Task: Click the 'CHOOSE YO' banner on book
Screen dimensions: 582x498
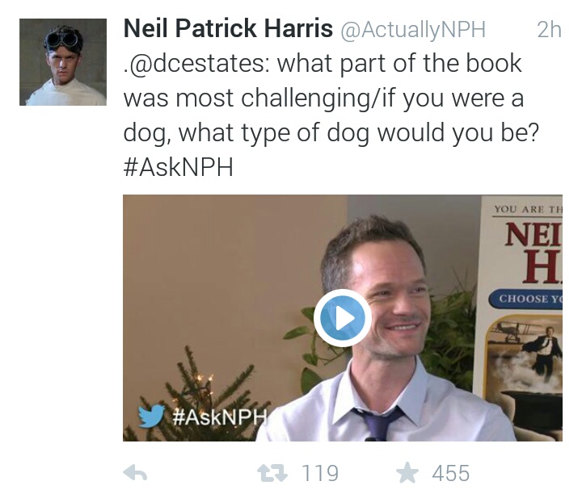Action: pyautogui.click(x=525, y=299)
